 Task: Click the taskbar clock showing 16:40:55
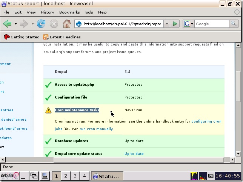pyautogui.click(x=228, y=176)
